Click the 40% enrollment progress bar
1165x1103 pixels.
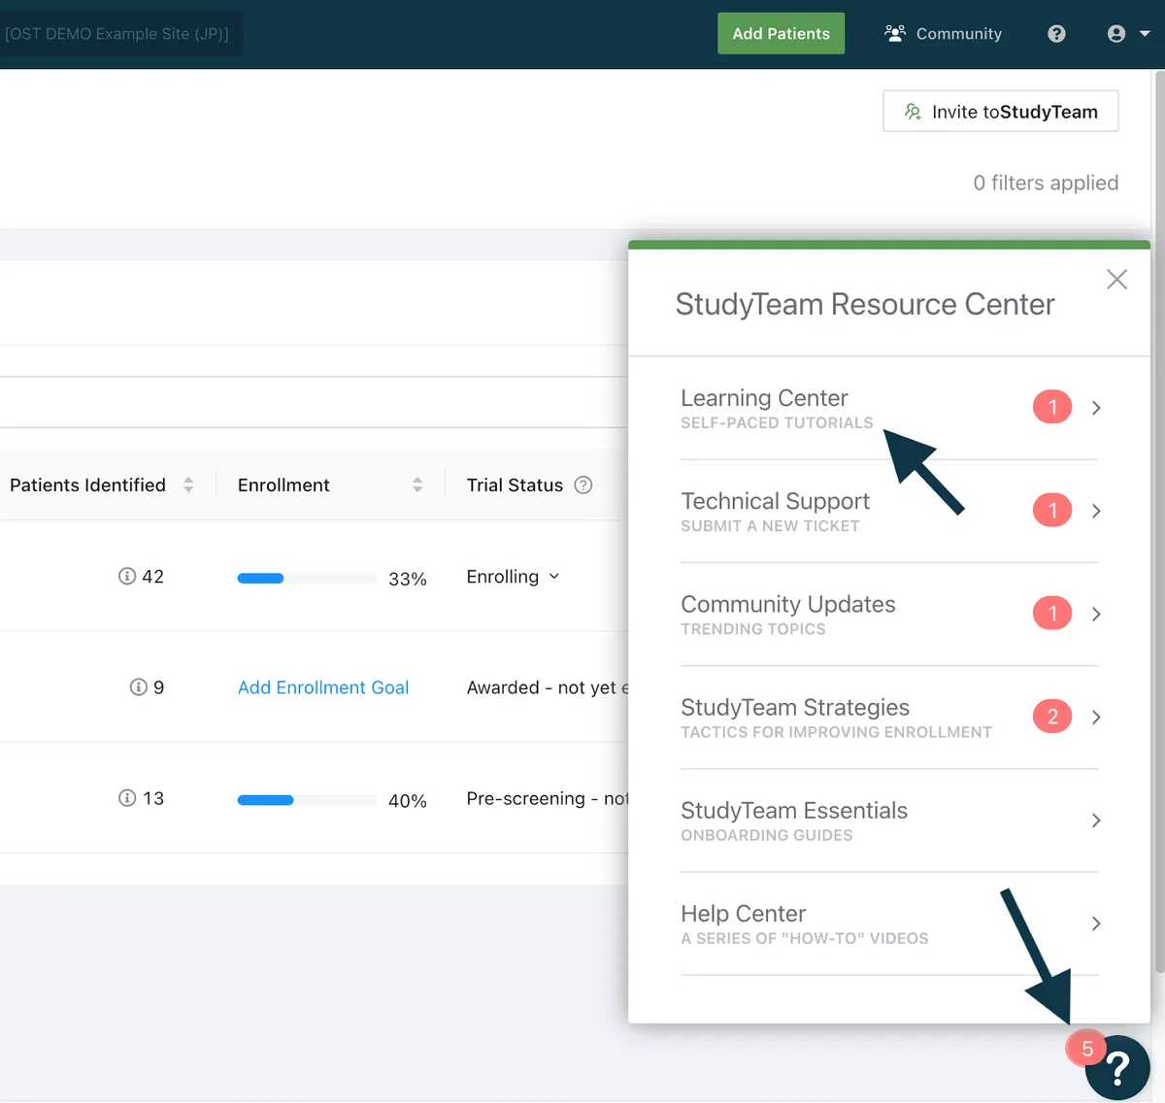[x=308, y=800]
